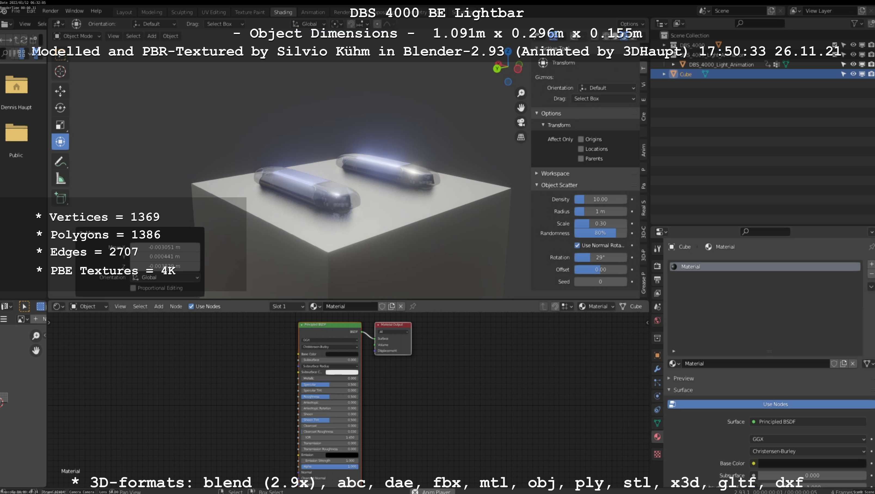Click zoom magnifier in node editor
The image size is (875, 494).
pyautogui.click(x=36, y=336)
